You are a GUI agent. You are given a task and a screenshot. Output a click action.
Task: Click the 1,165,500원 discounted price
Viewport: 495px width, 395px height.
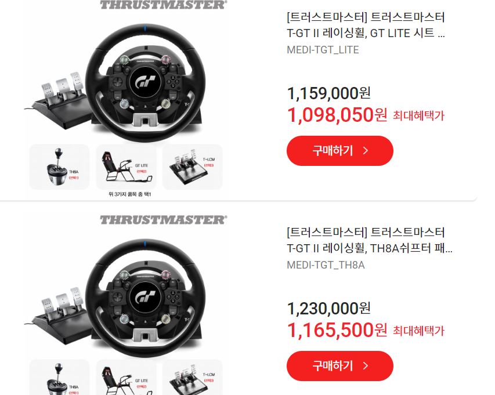tap(337, 330)
